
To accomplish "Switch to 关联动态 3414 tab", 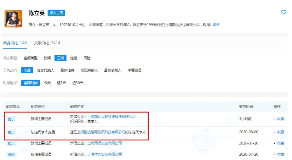I will (47, 43).
